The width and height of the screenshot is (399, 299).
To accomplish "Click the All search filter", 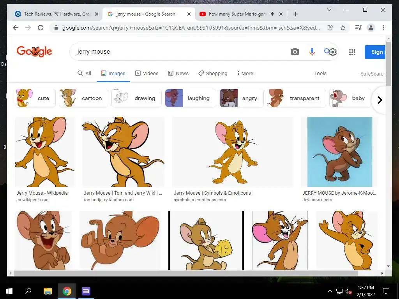I will 84,73.
